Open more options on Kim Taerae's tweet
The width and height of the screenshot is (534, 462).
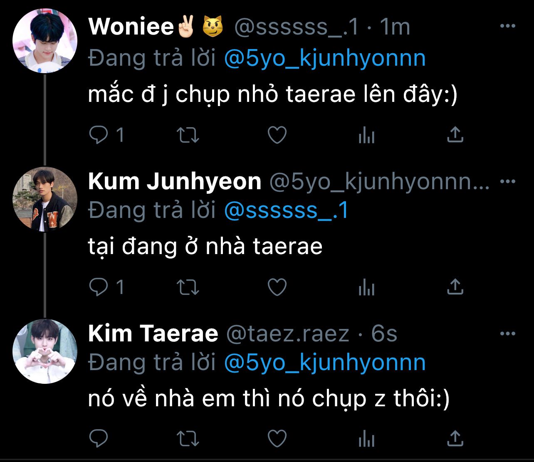[x=507, y=334]
